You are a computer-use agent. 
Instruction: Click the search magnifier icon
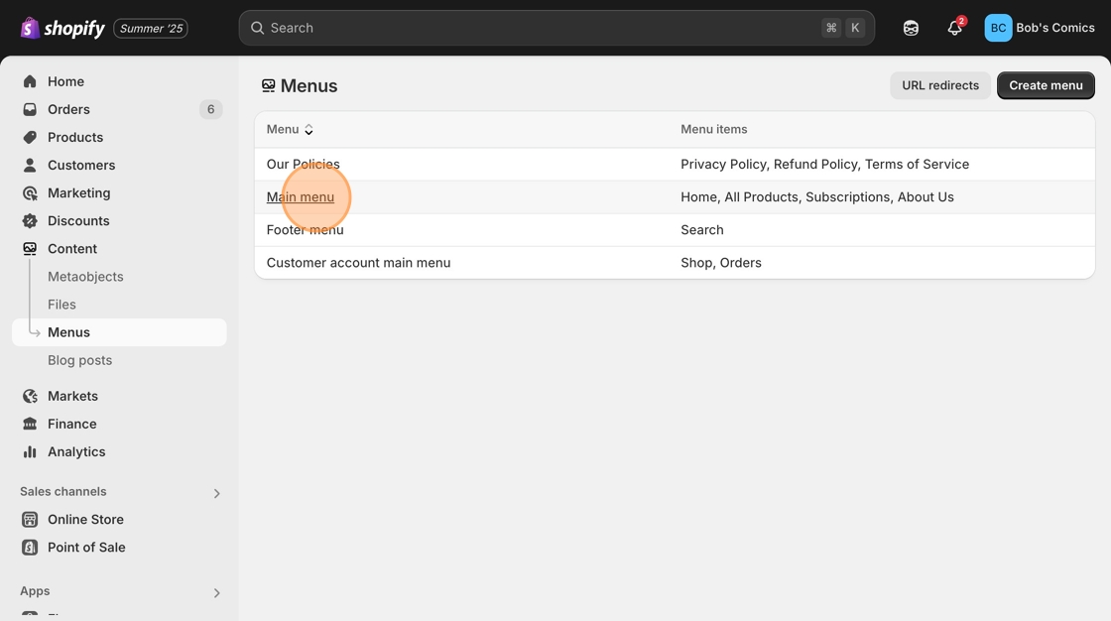pos(257,28)
